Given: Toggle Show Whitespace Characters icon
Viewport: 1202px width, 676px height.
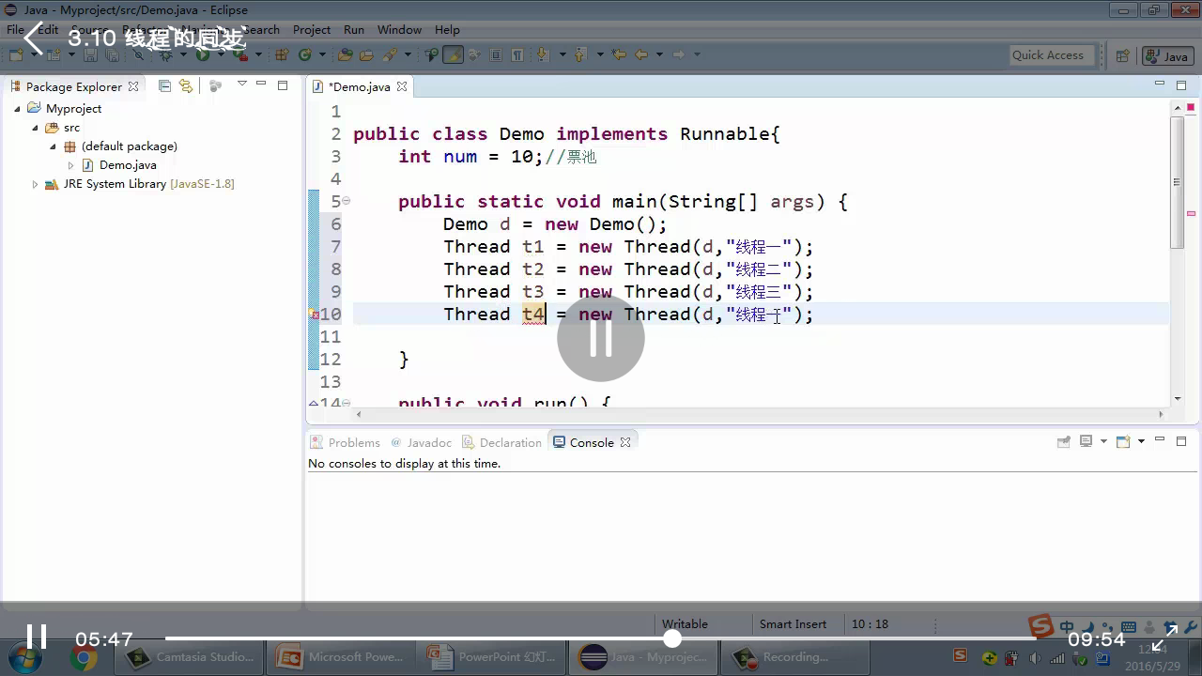Looking at the screenshot, I should click(516, 55).
